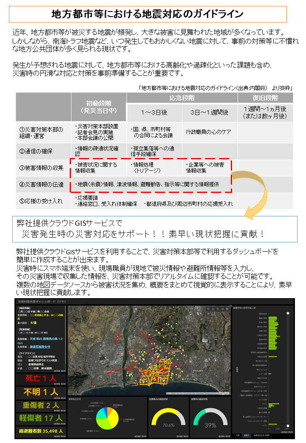Open the map layers icon
Screen dimensions: 306x443
[x=222, y=309]
